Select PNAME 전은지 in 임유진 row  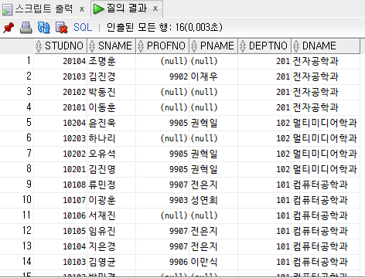click(x=213, y=231)
